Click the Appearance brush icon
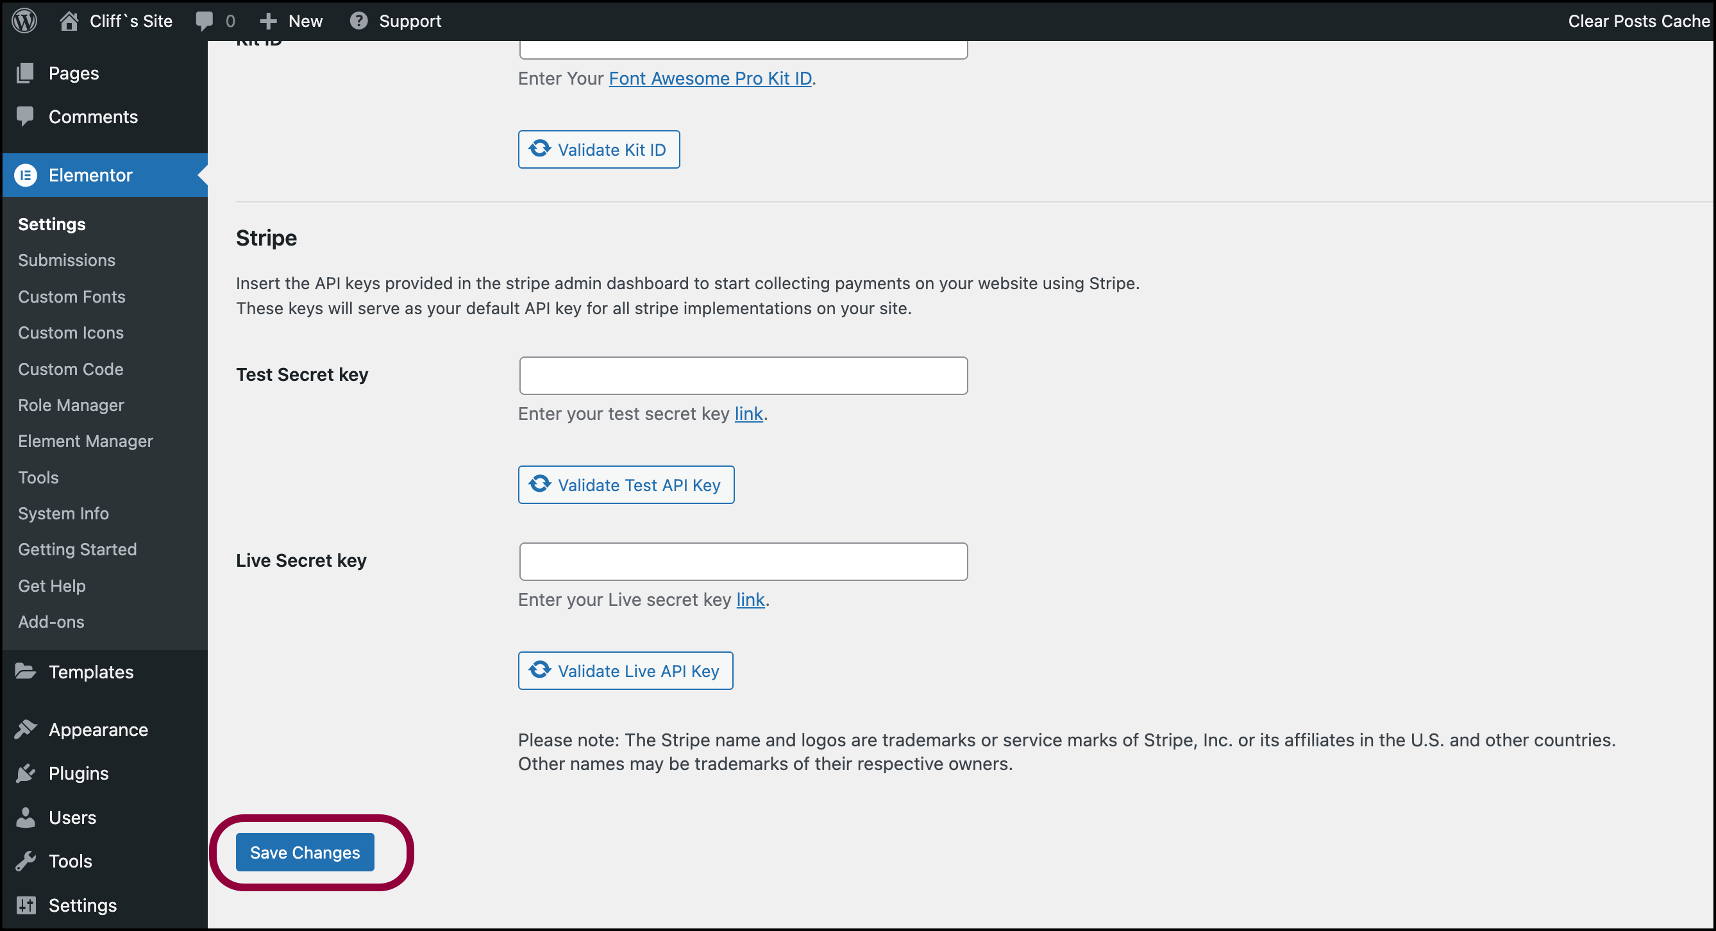This screenshot has width=1716, height=931. (x=25, y=729)
